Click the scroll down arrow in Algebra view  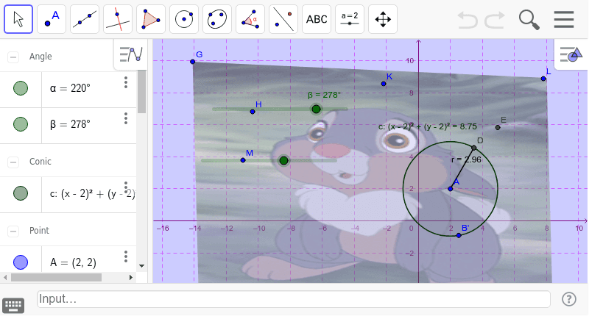(x=141, y=266)
